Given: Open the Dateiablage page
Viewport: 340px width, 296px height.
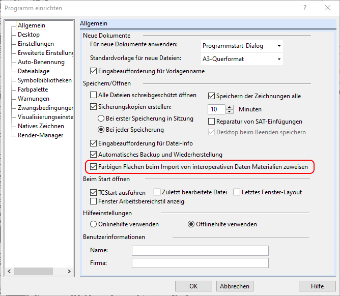Looking at the screenshot, I should pyautogui.click(x=34, y=71).
